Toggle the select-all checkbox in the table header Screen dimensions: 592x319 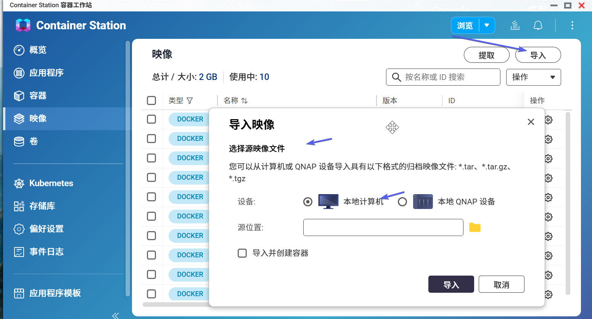click(151, 100)
